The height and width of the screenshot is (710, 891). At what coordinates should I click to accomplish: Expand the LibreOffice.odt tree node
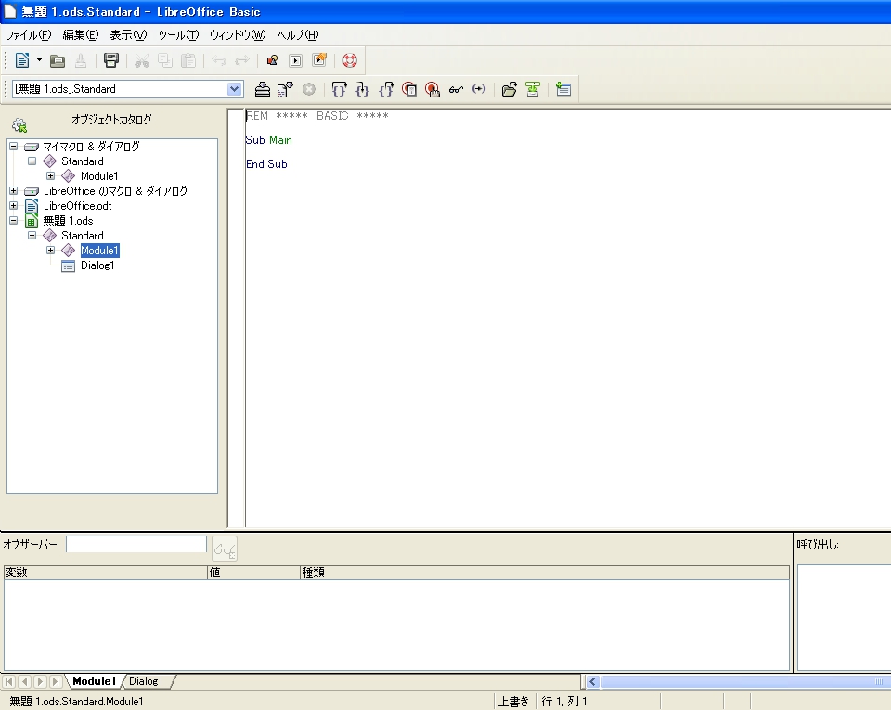pyautogui.click(x=14, y=206)
